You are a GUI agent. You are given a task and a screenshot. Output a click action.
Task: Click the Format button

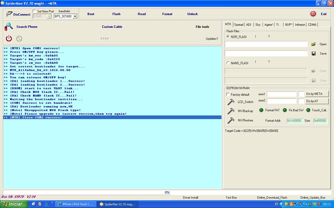(x=167, y=14)
